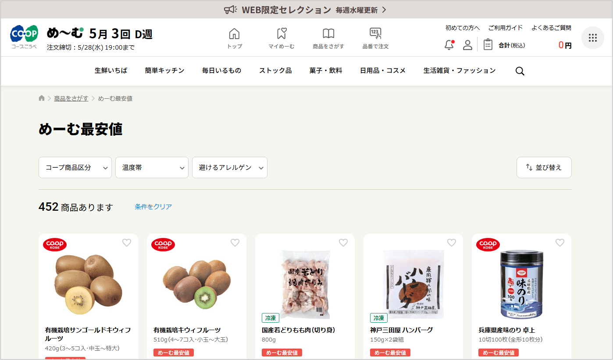The image size is (613, 360).
Task: Open the 菓子・飲料 menu
Action: pos(326,71)
